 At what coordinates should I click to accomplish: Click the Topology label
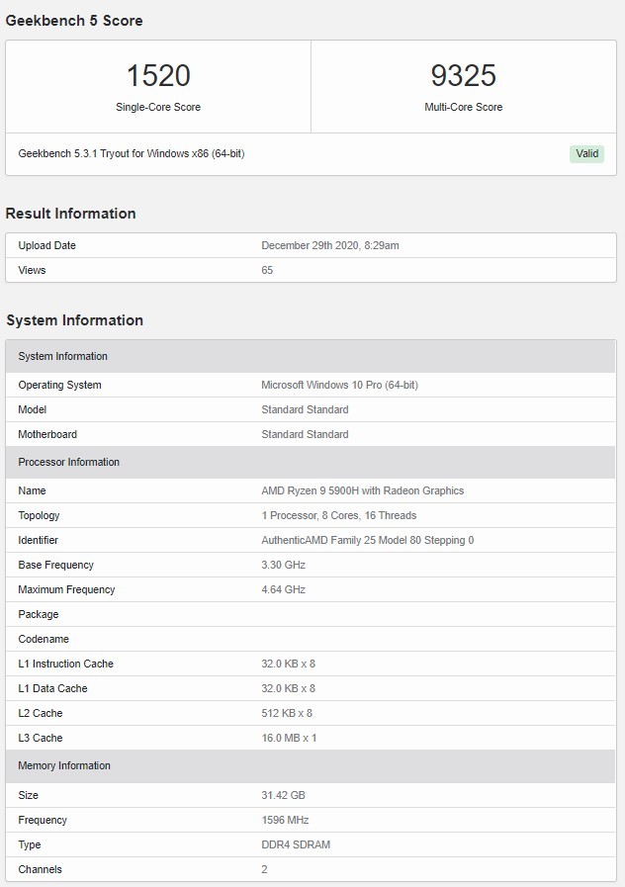pyautogui.click(x=39, y=515)
